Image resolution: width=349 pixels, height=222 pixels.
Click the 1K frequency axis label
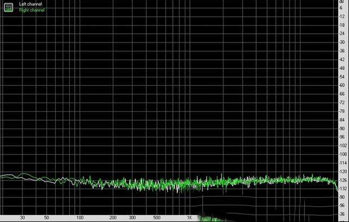click(189, 218)
